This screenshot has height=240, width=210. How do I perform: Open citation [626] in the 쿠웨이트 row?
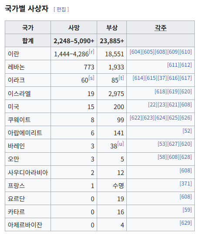[186, 117]
